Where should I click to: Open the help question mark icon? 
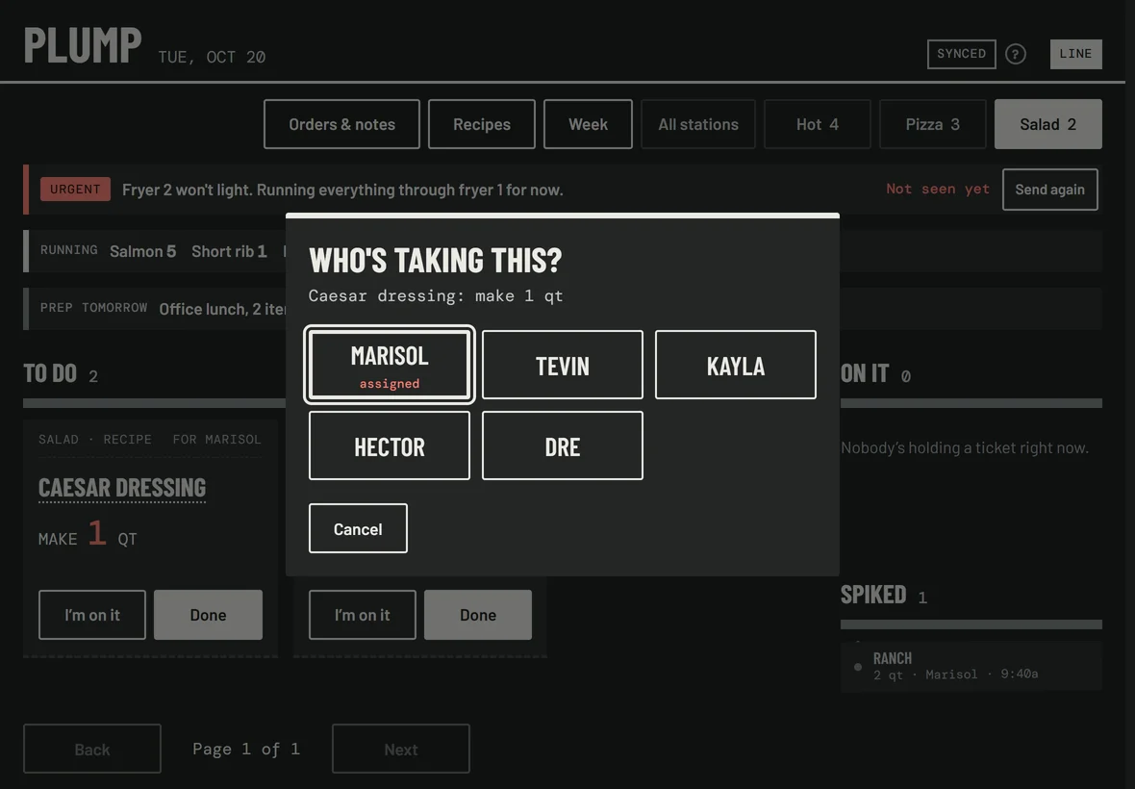(x=1016, y=54)
